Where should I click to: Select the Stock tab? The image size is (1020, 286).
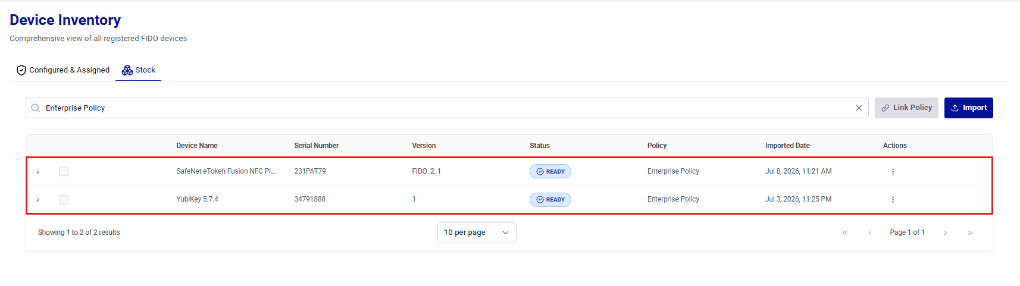point(139,70)
